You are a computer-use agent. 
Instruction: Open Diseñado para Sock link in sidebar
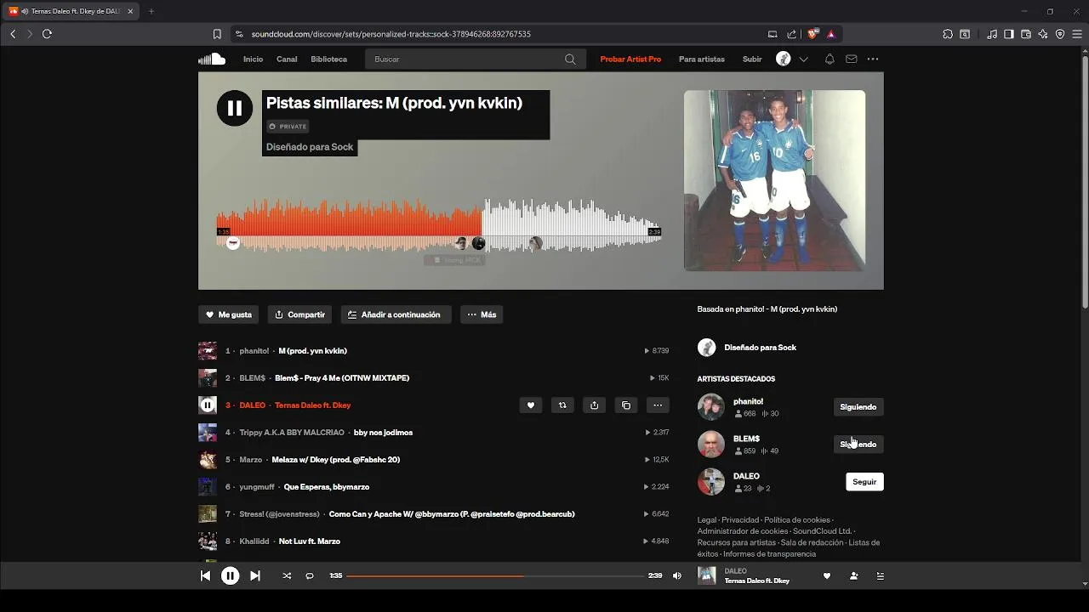tap(760, 348)
